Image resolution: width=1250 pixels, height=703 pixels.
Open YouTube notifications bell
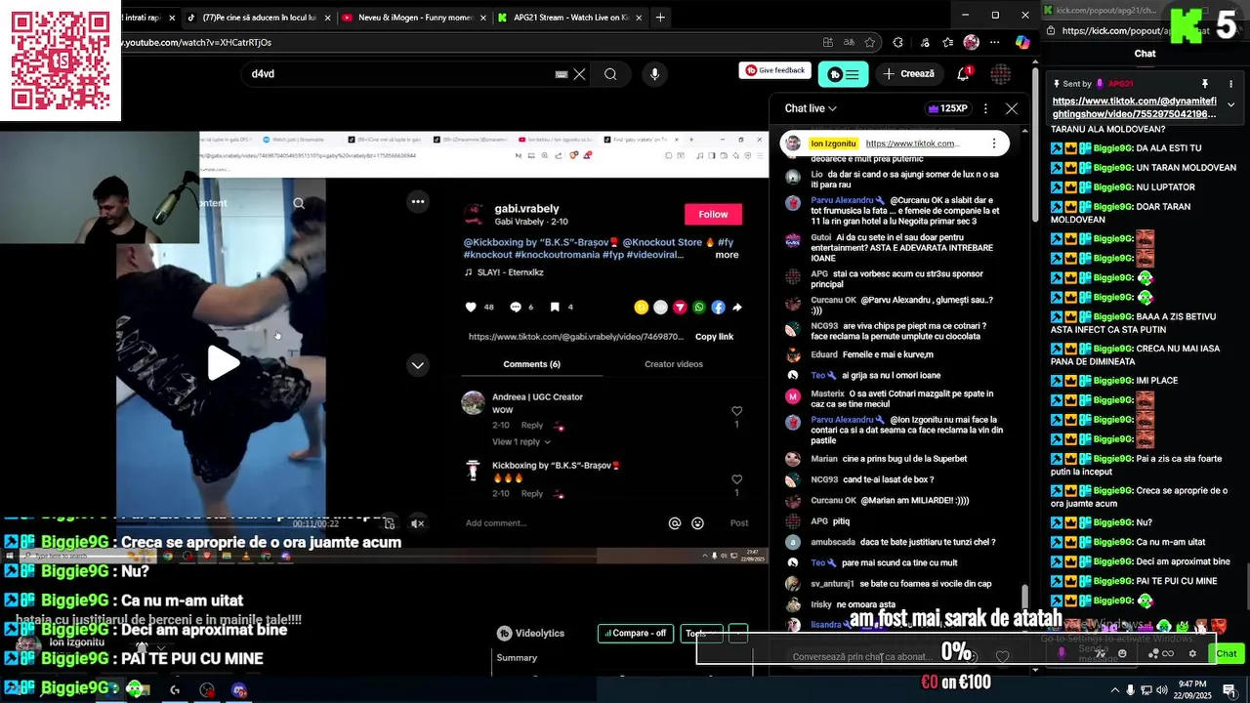coord(964,73)
